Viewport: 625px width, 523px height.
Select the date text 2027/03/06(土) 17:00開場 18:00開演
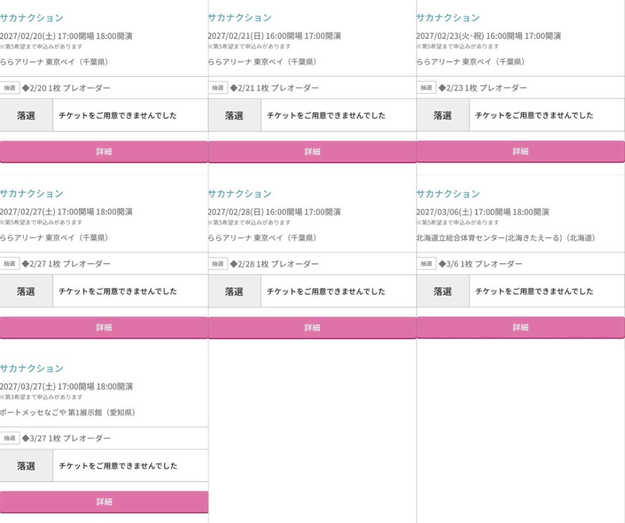point(483,212)
